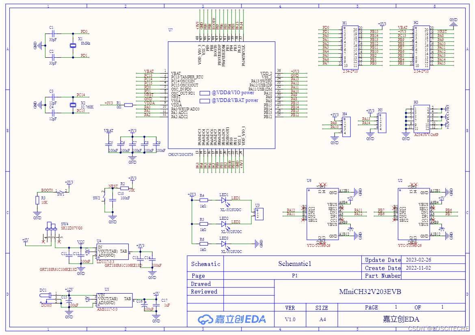Click the 'V1.0' version value
This screenshot has height=335, width=475.
pyautogui.click(x=290, y=320)
